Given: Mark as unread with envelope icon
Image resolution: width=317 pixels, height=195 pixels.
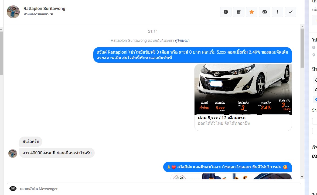Looking at the screenshot, I should coord(264,12).
